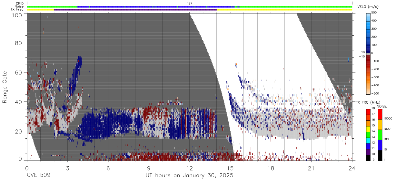The height and width of the screenshot is (182, 396).
Task: Click the NOISE color legend bar
Action: [380, 135]
